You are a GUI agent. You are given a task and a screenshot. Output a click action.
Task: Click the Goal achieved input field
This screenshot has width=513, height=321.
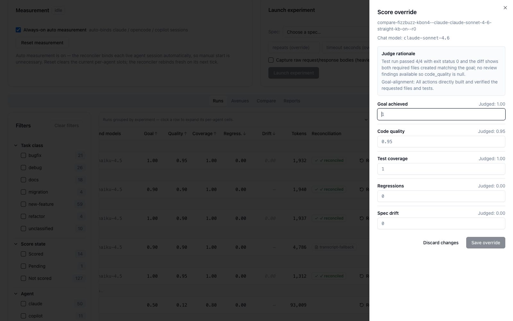[x=441, y=114]
